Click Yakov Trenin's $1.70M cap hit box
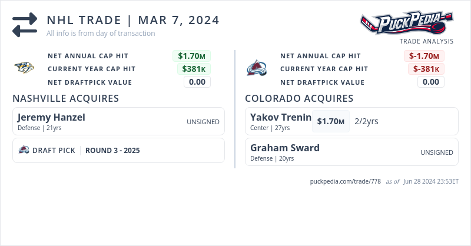This screenshot has height=246, width=471. point(330,121)
